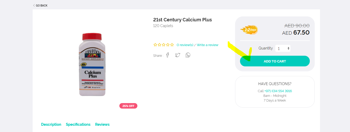Open the Specifications tab
The height and width of the screenshot is (132, 350).
78,124
